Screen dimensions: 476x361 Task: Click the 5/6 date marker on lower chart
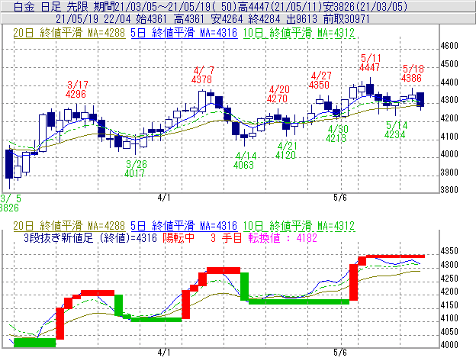tap(340, 353)
